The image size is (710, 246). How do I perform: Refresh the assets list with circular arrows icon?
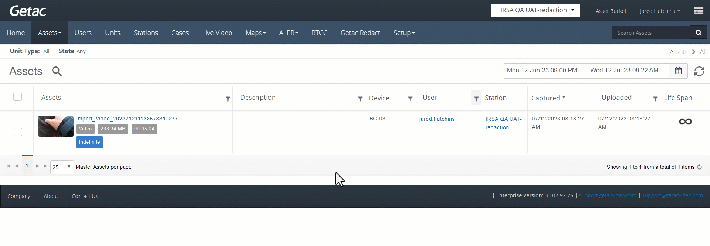[x=699, y=71]
